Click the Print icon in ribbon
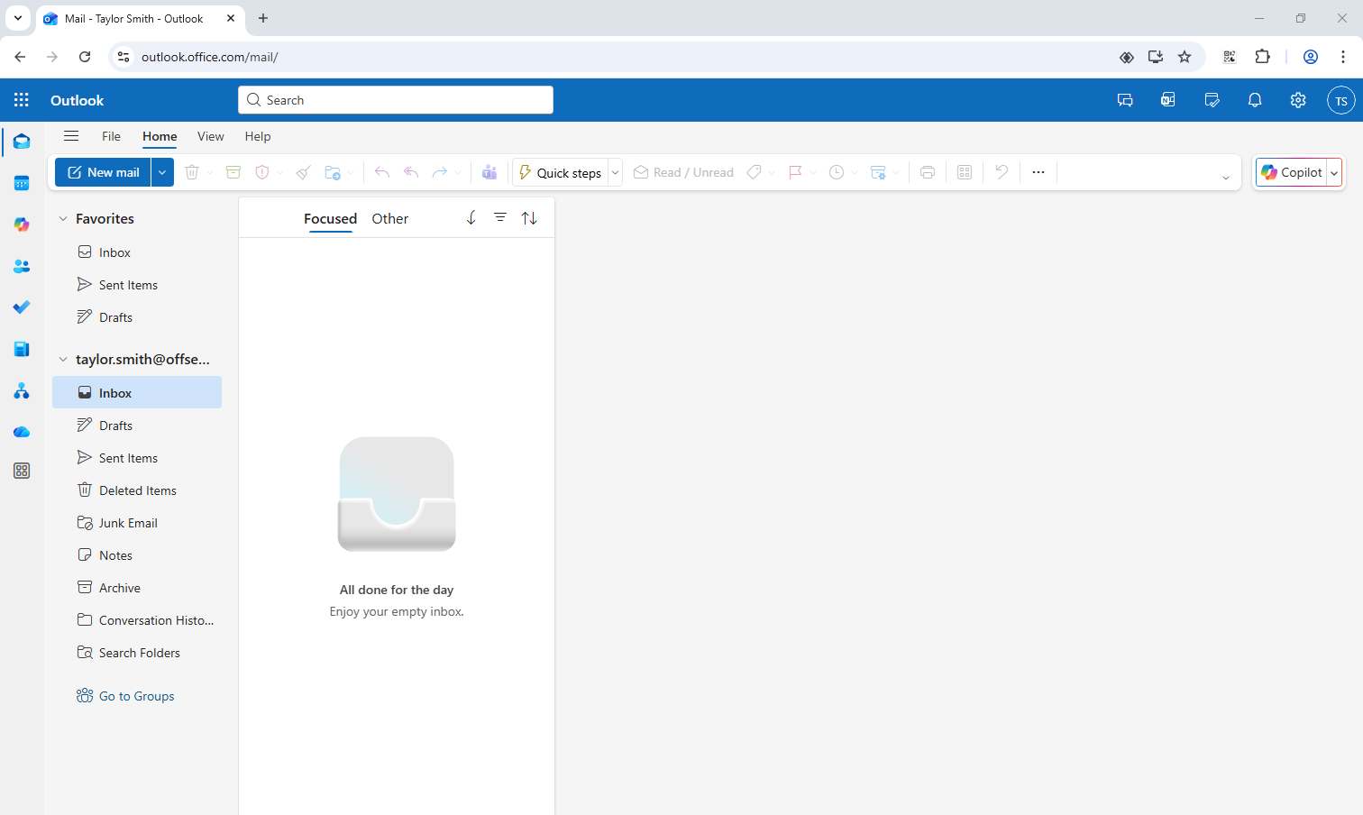Image resolution: width=1363 pixels, height=815 pixels. click(928, 172)
